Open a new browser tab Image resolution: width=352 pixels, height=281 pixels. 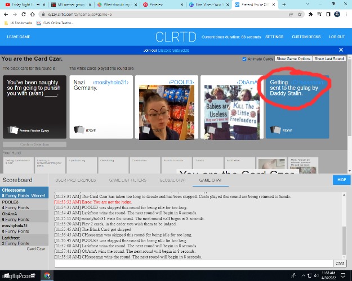(x=284, y=4)
